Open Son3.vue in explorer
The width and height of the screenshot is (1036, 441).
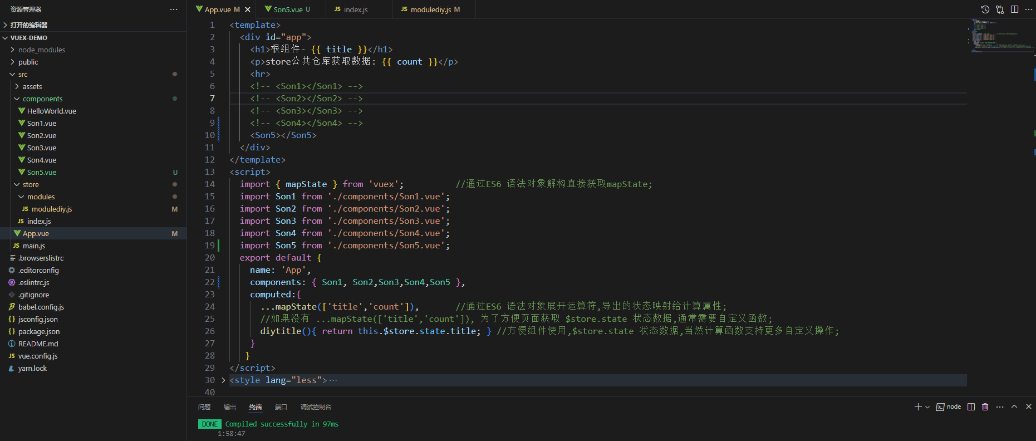click(93, 148)
